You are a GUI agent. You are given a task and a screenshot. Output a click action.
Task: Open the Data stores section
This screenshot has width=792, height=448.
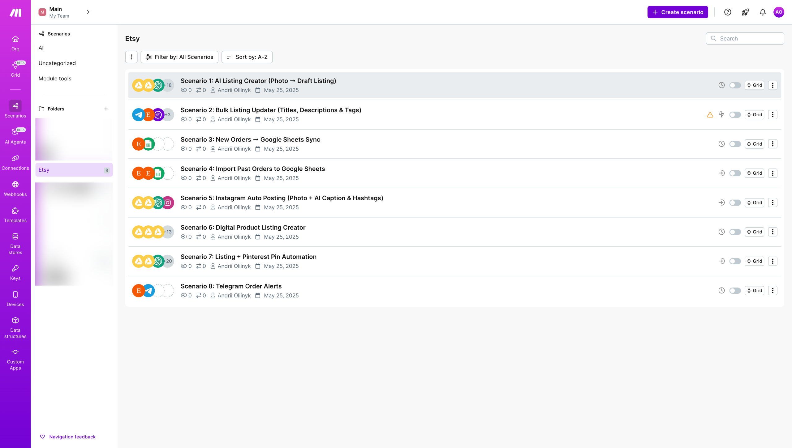(x=15, y=244)
